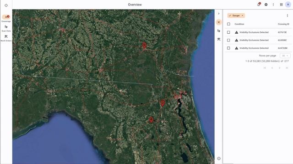This screenshot has height=164, width=293.
Task: Click the northern red map pin
Action: (x=144, y=45)
